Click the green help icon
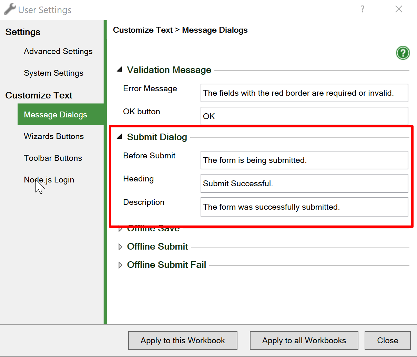Image resolution: width=417 pixels, height=357 pixels. [x=403, y=53]
